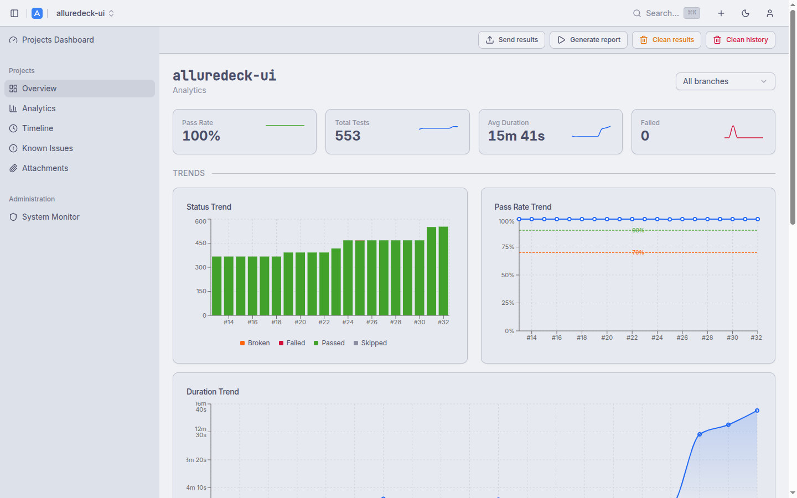Open the All branches dropdown
Image resolution: width=797 pixels, height=498 pixels.
(726, 81)
